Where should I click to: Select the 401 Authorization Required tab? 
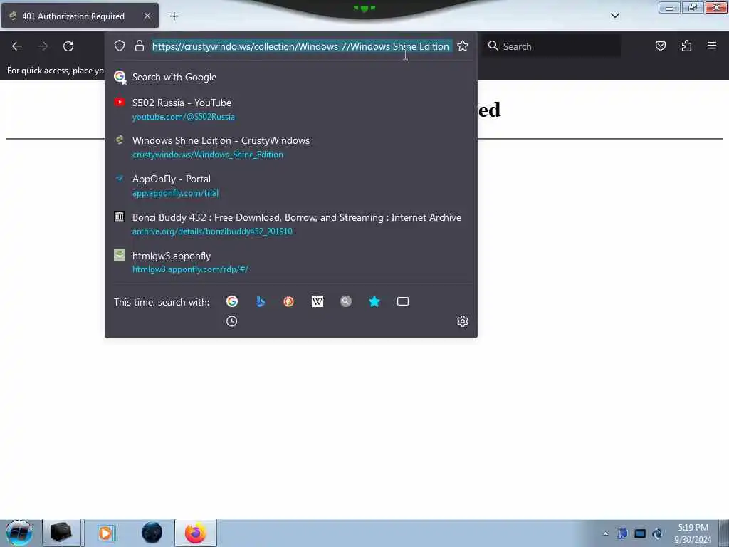click(x=80, y=16)
